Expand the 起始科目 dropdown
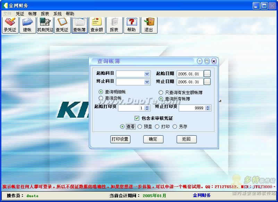Image resolution: width=278 pixels, height=202 pixels. click(147, 74)
